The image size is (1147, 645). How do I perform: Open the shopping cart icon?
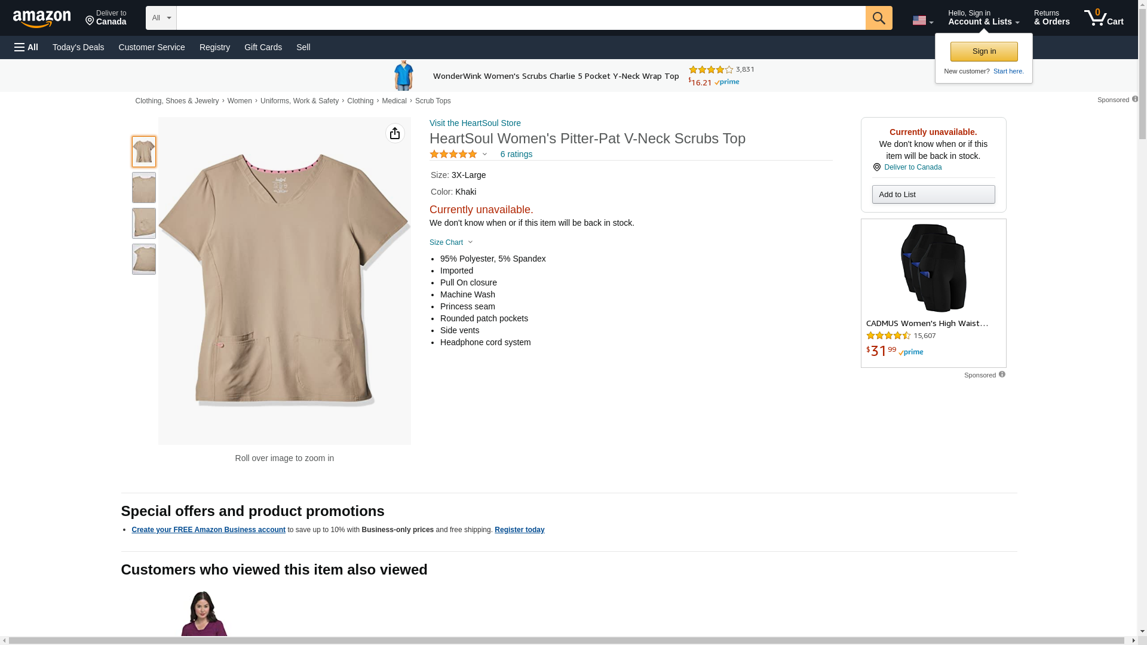pyautogui.click(x=1104, y=17)
